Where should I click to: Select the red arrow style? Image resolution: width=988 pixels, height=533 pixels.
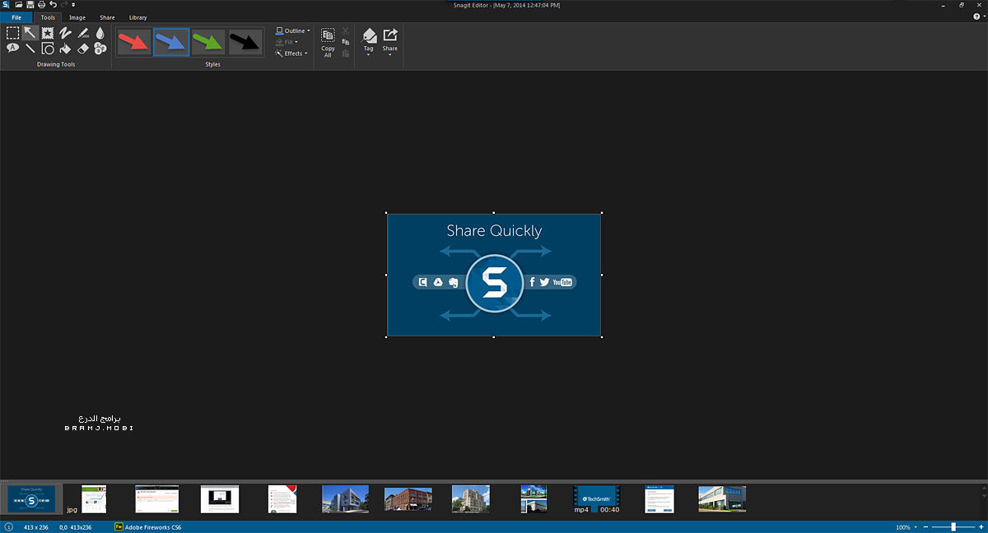click(134, 39)
